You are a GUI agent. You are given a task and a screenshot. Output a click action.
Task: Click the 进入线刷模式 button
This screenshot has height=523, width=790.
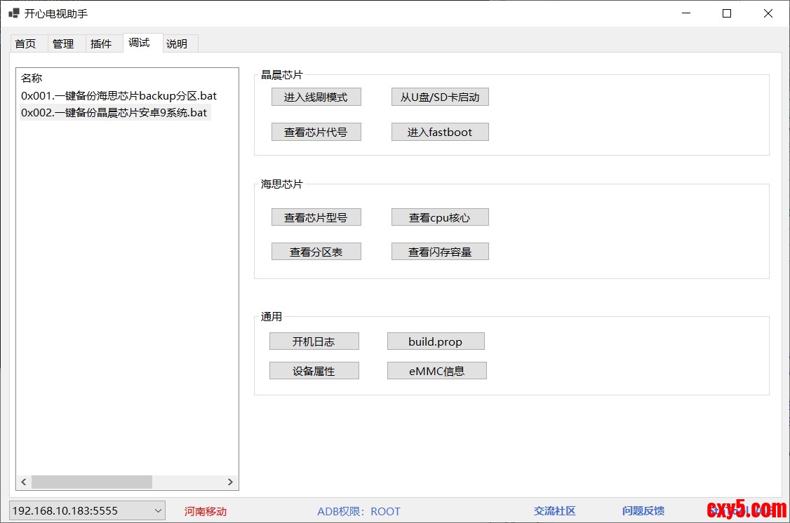click(x=316, y=97)
